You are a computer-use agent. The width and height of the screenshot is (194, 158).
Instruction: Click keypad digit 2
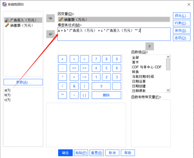[106, 77]
